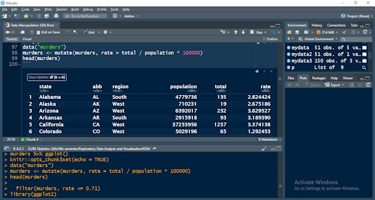Click the Insert Chunk icon
Screen dimensions: 375x200
(223, 32)
